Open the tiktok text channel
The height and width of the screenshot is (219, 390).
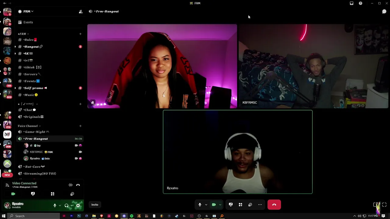coord(50,67)
